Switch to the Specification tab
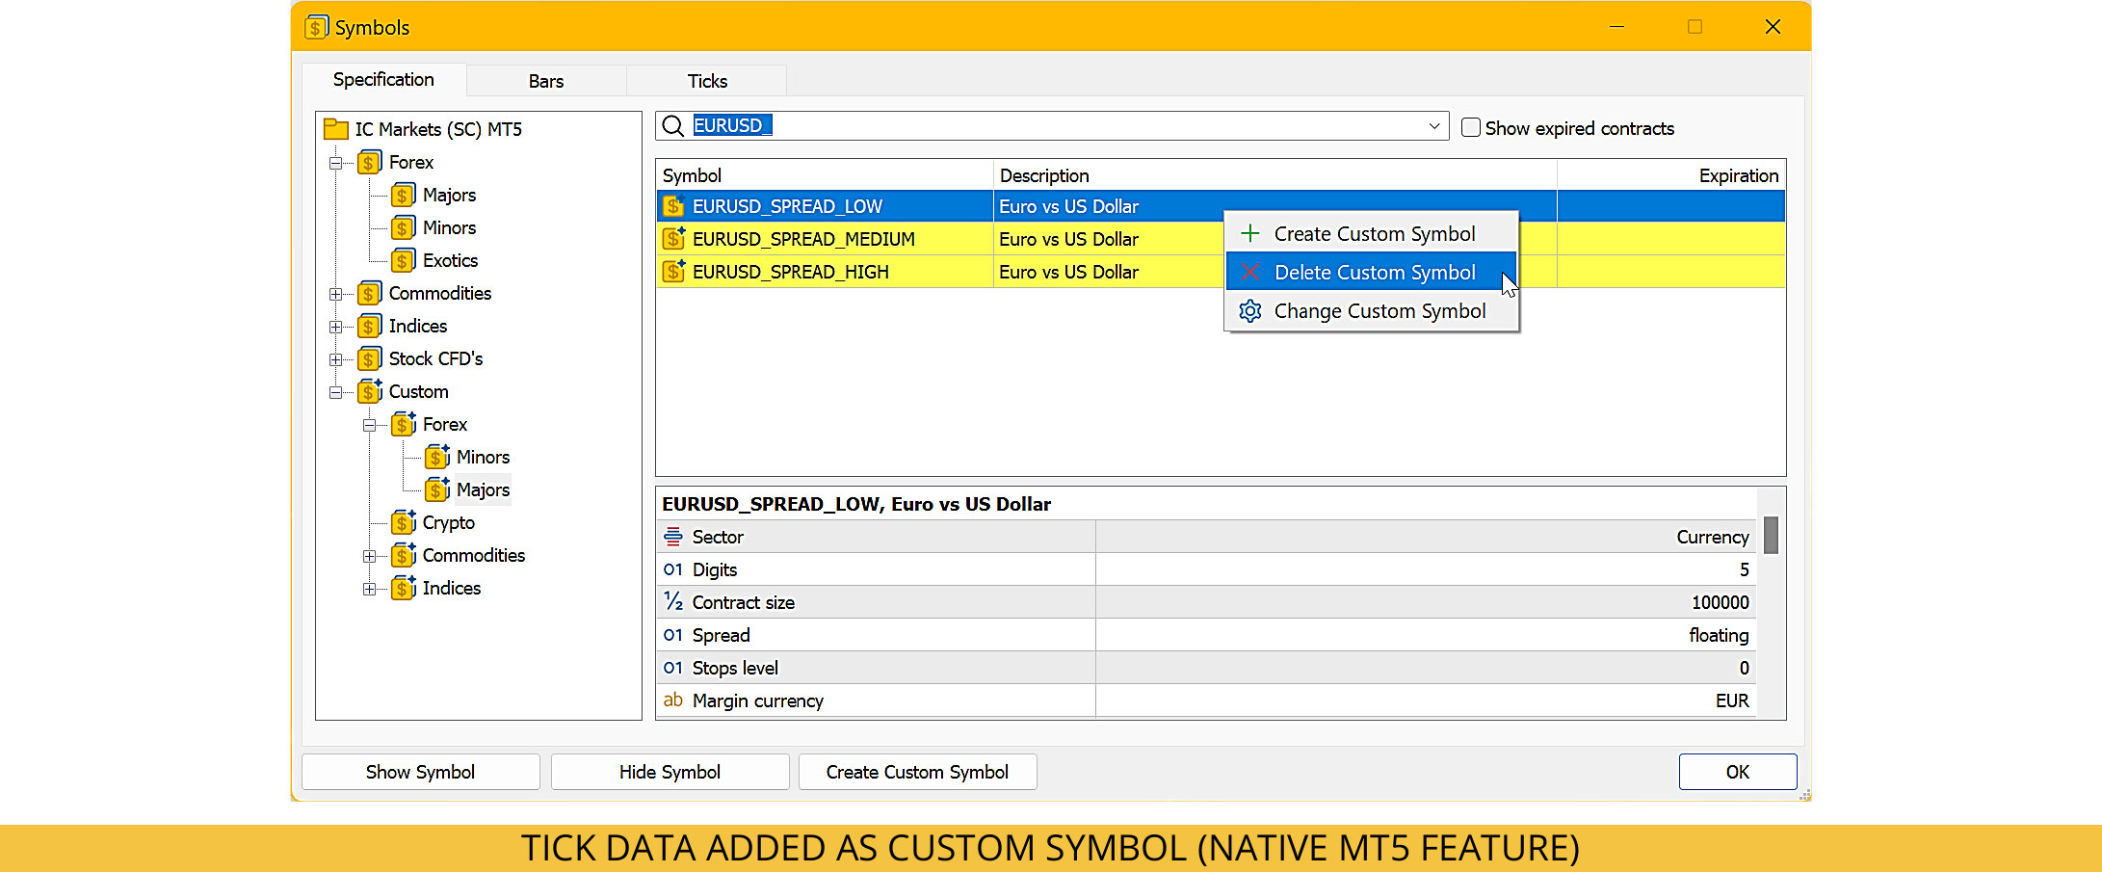 (383, 80)
